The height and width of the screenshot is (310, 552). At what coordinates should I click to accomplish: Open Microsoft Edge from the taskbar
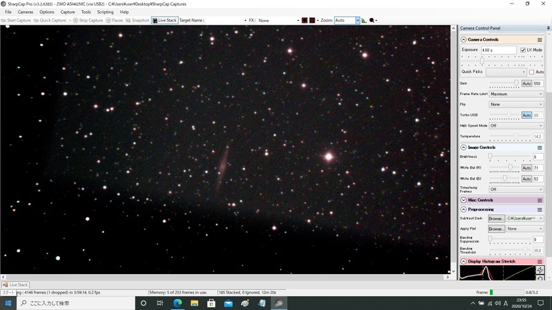coord(177,303)
